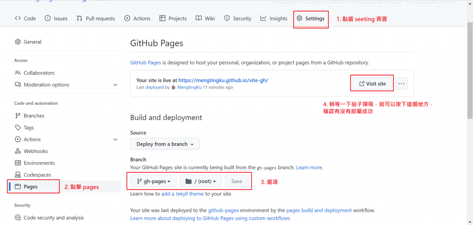Click the Moderation options comment icon
The height and width of the screenshot is (225, 473).
click(18, 85)
